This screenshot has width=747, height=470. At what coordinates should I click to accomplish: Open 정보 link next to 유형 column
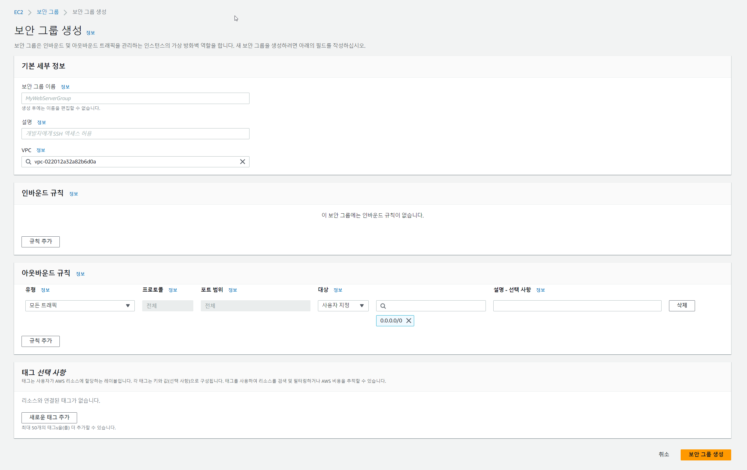(x=45, y=290)
